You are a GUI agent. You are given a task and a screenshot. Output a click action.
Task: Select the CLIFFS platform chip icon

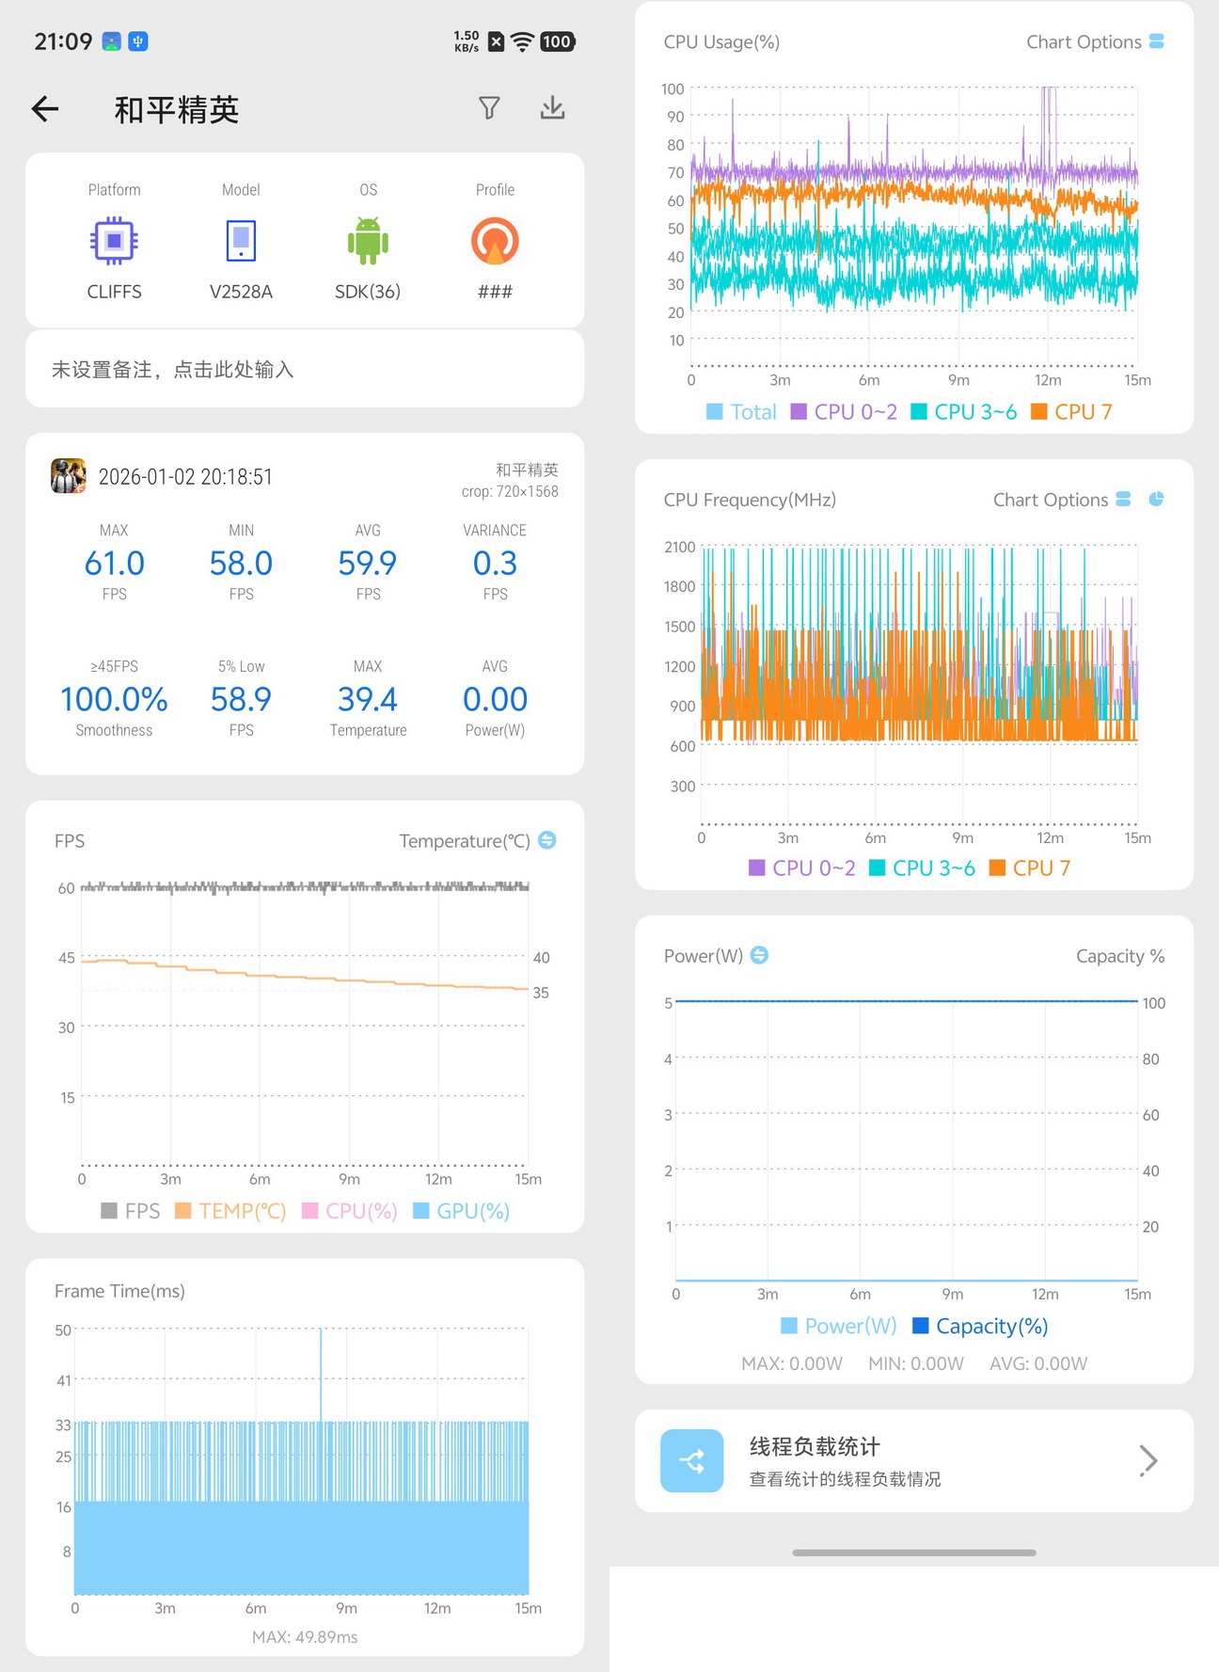114,241
